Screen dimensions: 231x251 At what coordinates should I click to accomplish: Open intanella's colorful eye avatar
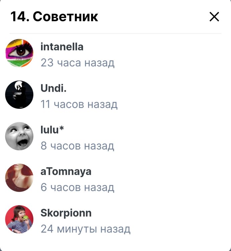tap(19, 53)
